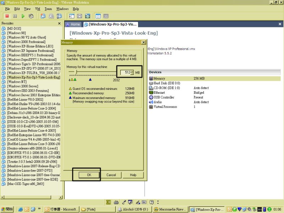This screenshot has width=284, height=213.
Task: Click Cancel in the Memory dialog
Action: click(111, 175)
